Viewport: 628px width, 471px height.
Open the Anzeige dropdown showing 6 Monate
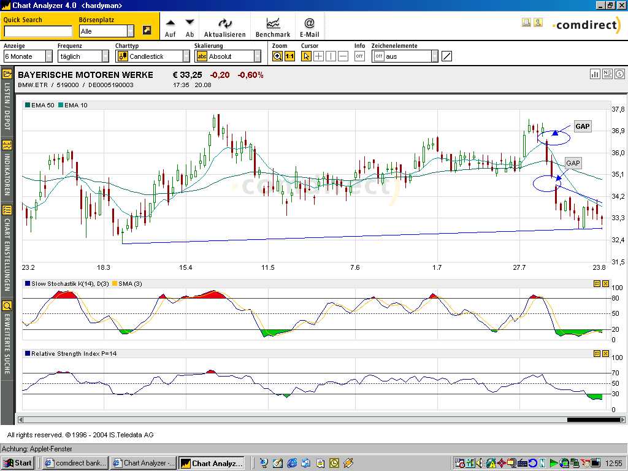[48, 56]
